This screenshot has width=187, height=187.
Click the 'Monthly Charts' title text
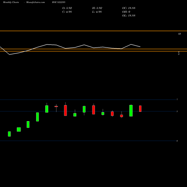(11, 2)
